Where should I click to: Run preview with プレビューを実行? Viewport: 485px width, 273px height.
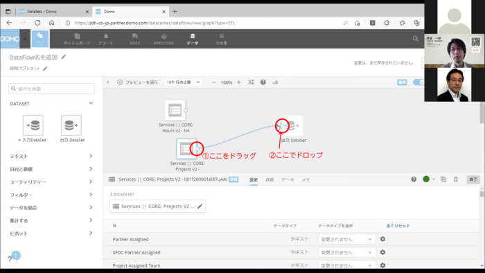coord(137,82)
